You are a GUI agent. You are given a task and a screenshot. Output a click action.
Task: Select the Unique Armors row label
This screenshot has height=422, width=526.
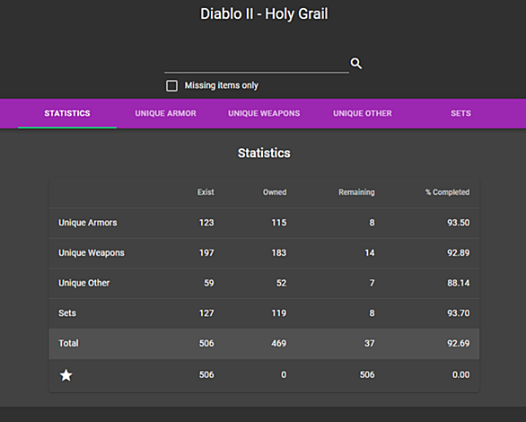88,223
